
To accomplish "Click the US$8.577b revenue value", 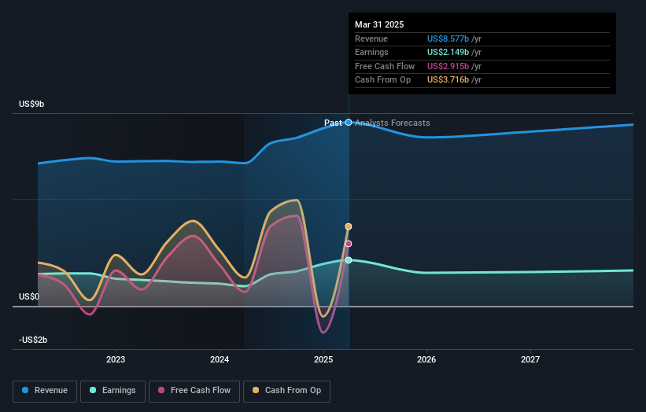I will point(448,39).
